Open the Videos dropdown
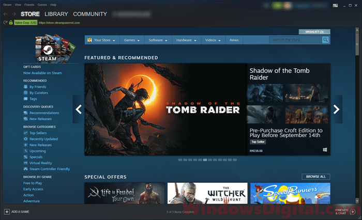Viewport: 362px width, 220px height. pos(213,40)
